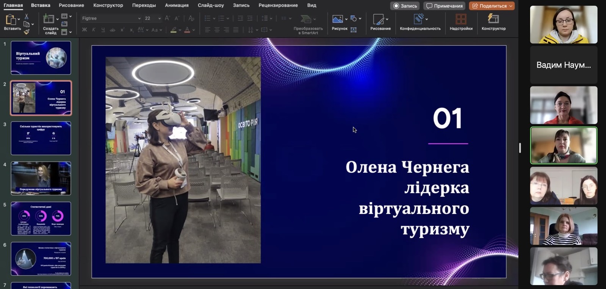Click the Copy icon in clipboard group
Viewport: 606px width, 289px height.
click(27, 25)
